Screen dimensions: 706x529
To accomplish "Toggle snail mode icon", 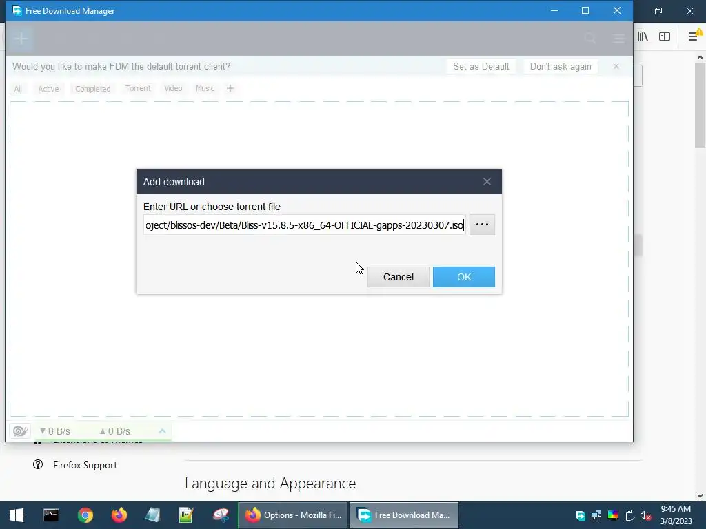I will (20, 431).
